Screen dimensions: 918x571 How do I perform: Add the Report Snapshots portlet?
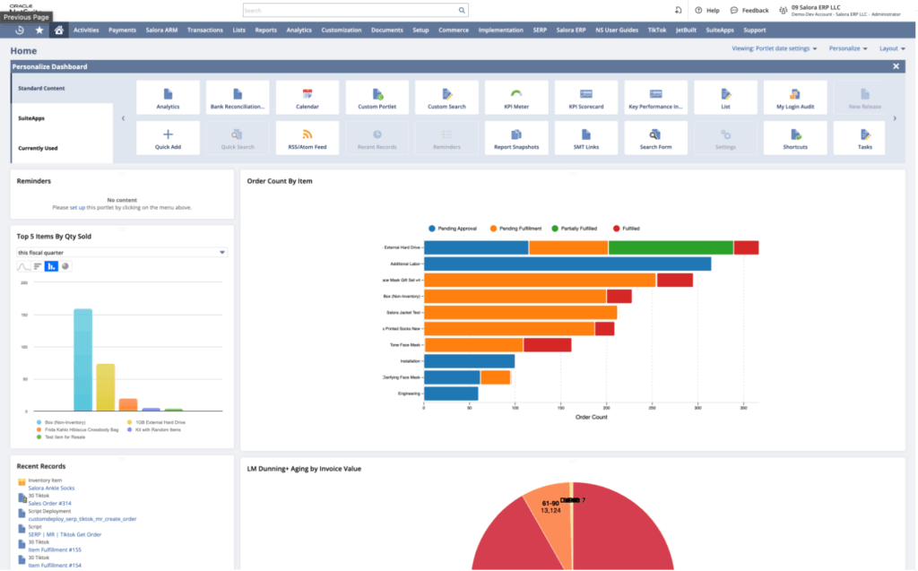515,137
